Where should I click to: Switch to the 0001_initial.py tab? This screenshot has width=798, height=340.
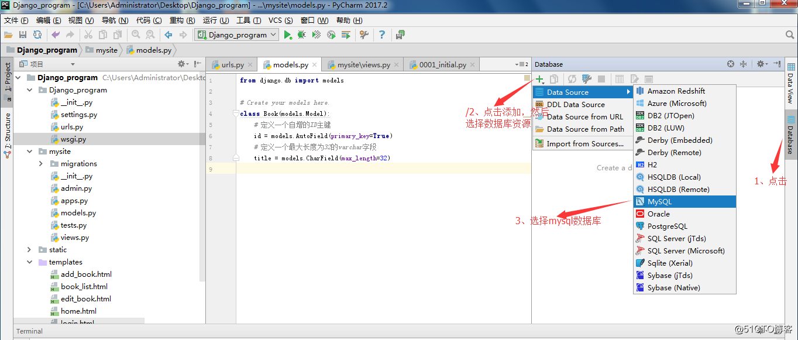443,64
